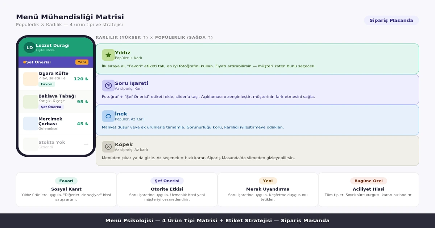Click the cow icon on the İnek card
The image size is (435, 228).
(108, 116)
